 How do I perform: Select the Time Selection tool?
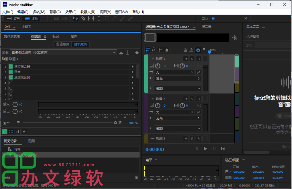(x=99, y=18)
